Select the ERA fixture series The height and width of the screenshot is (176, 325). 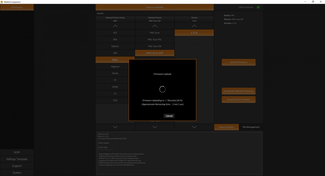[x=115, y=40]
